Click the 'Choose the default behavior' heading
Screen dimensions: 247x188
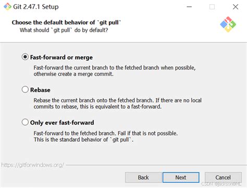(66, 22)
